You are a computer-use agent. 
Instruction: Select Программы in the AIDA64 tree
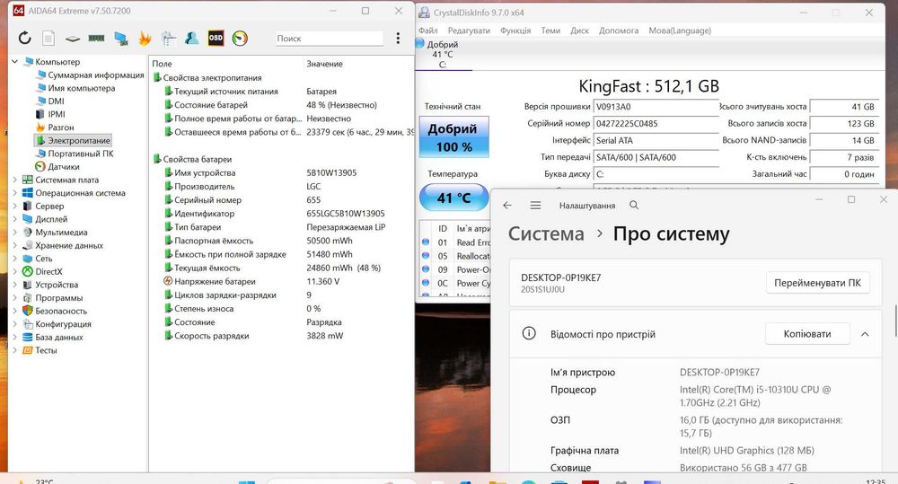tap(59, 298)
